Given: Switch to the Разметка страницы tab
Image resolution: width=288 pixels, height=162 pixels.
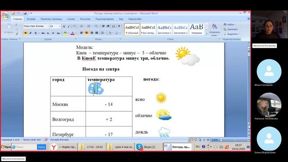Looking at the screenshot, I should (51, 19).
